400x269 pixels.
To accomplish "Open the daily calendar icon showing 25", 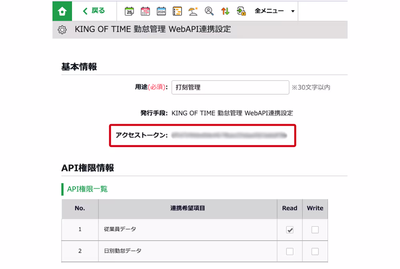I will coord(129,11).
